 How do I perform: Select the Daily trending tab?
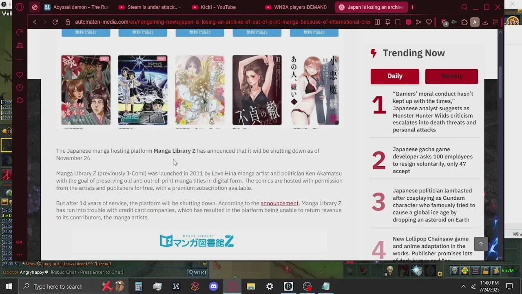(x=395, y=76)
